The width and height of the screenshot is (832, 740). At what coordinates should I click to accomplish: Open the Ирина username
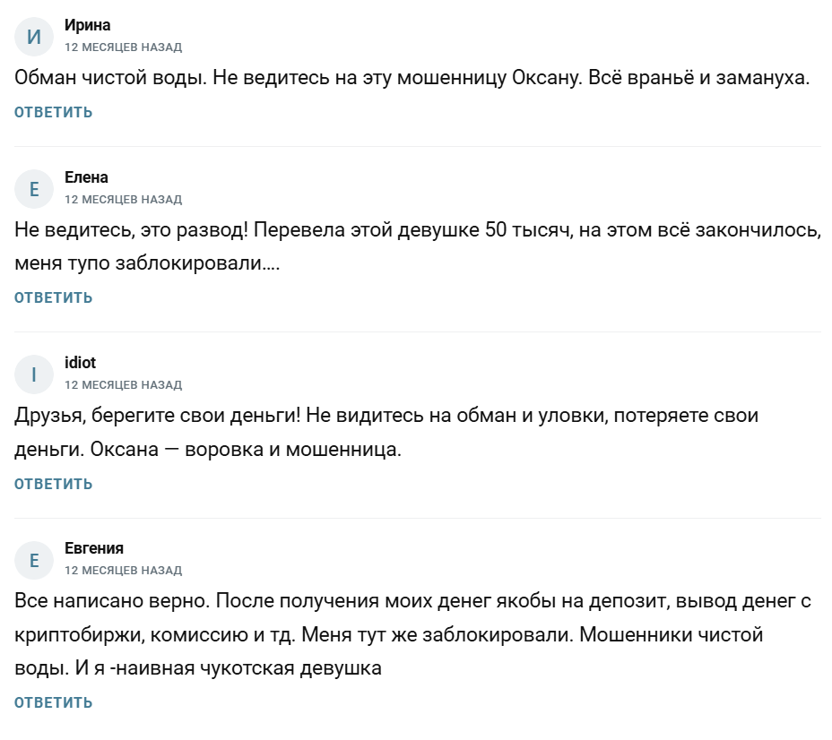(x=87, y=25)
